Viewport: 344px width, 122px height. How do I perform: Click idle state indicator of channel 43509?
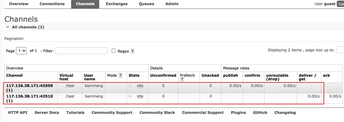[140, 86]
